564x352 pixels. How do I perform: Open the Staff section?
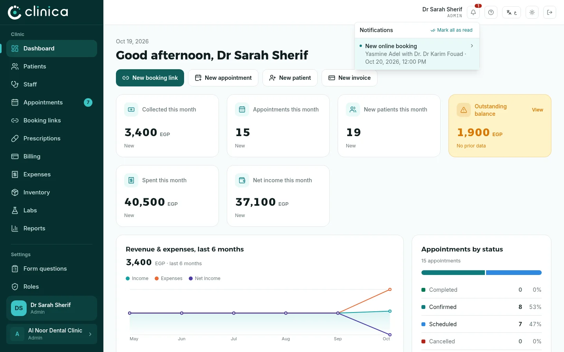pyautogui.click(x=52, y=84)
